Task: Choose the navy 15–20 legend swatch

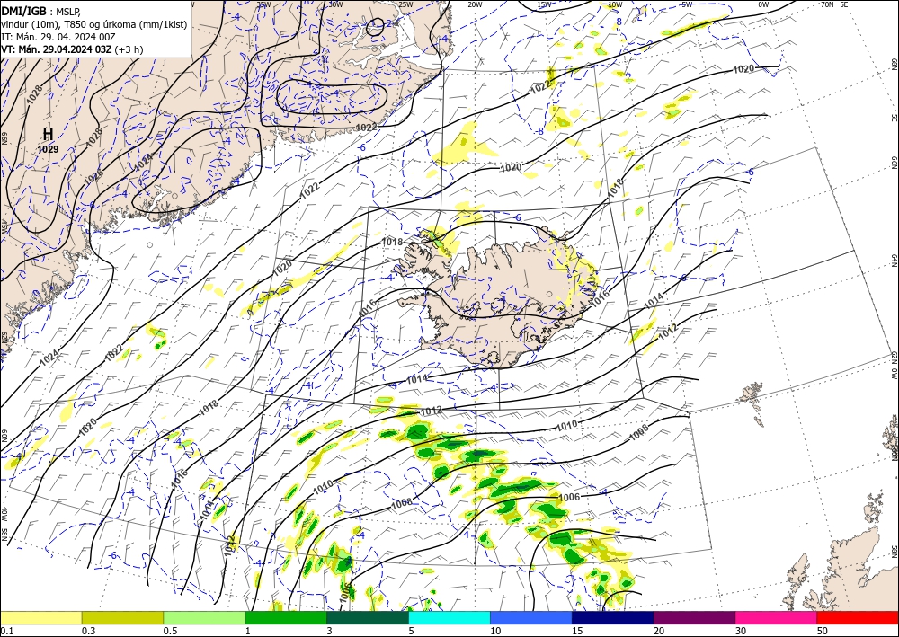Action: (x=613, y=617)
